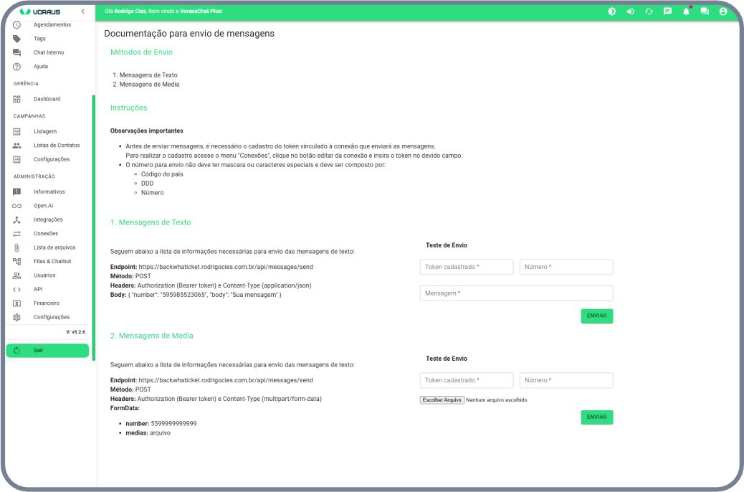744x492 pixels.
Task: Open Filas & Chatbot section
Action: (x=52, y=261)
